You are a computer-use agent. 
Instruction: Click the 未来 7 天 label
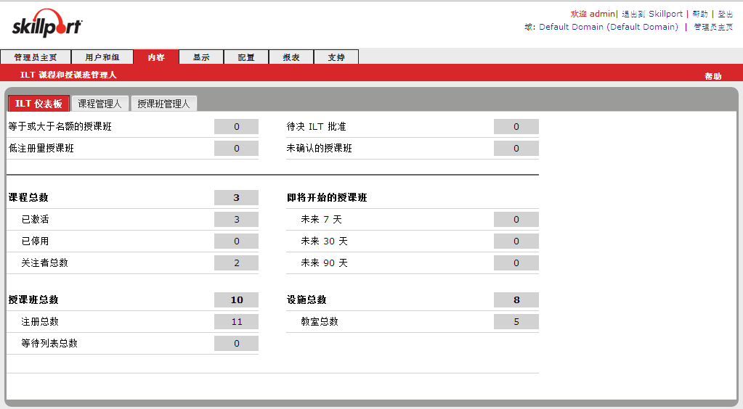point(321,219)
